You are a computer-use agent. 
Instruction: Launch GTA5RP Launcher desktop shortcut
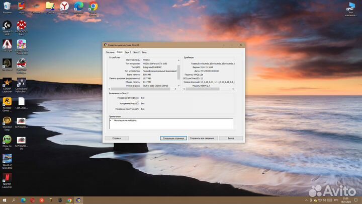7,85
